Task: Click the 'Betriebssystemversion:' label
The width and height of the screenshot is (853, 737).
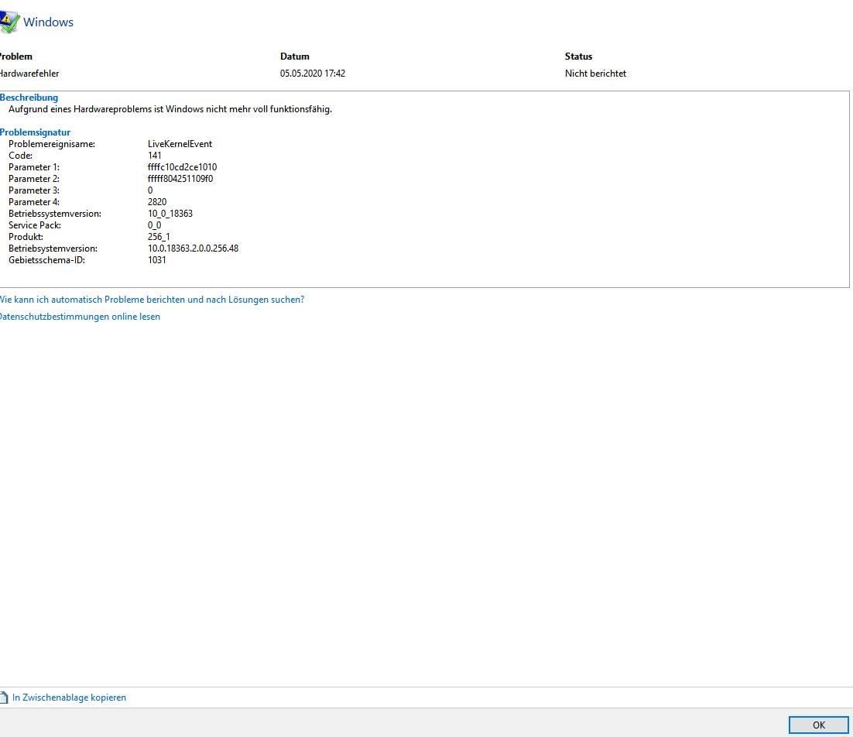Action: (x=55, y=214)
